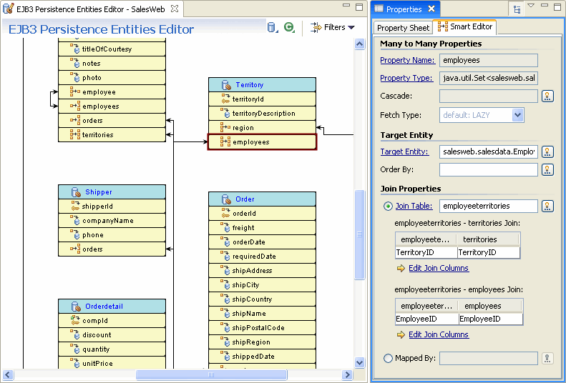Image resolution: width=566 pixels, height=383 pixels.
Task: Click the highlighted employees many-to-many icon
Action: (x=225, y=141)
